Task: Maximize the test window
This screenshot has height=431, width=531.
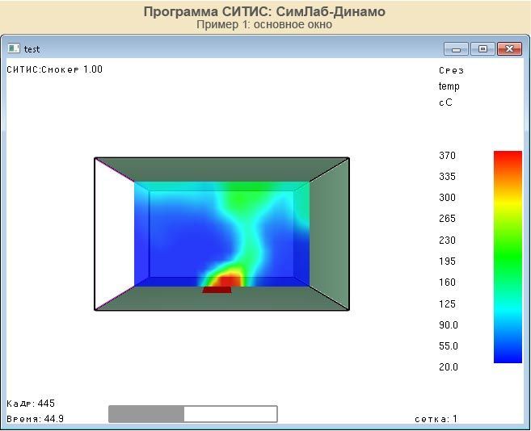Action: (x=483, y=48)
